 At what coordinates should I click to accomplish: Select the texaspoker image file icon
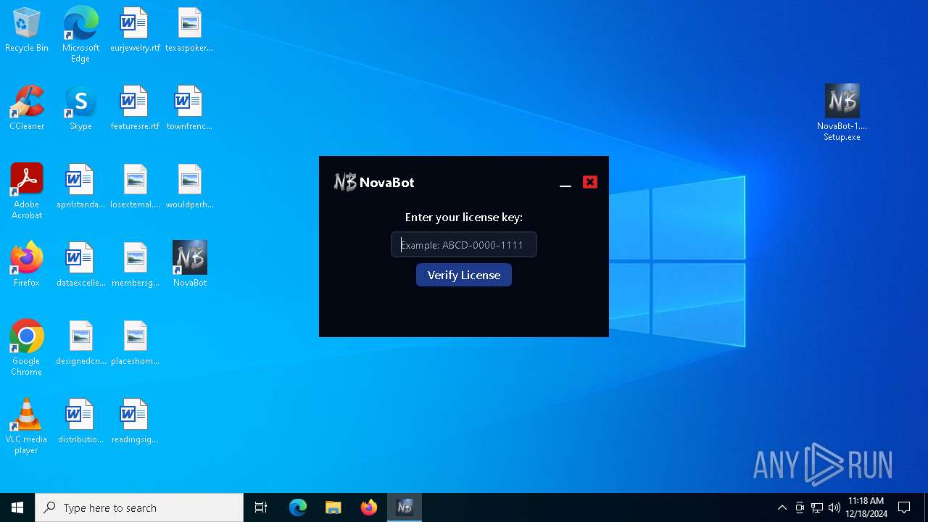point(189,30)
